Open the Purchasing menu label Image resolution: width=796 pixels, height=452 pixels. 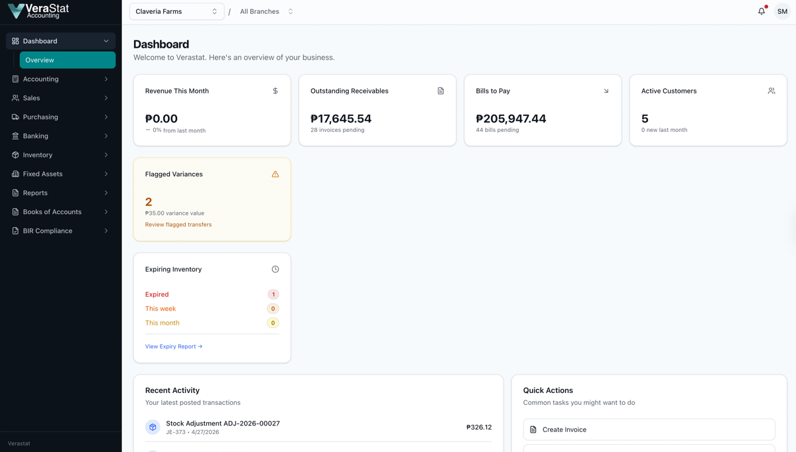click(40, 117)
